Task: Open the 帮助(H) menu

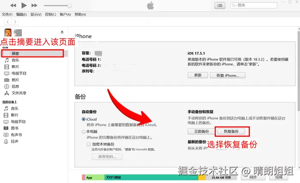Action: pos(80,14)
